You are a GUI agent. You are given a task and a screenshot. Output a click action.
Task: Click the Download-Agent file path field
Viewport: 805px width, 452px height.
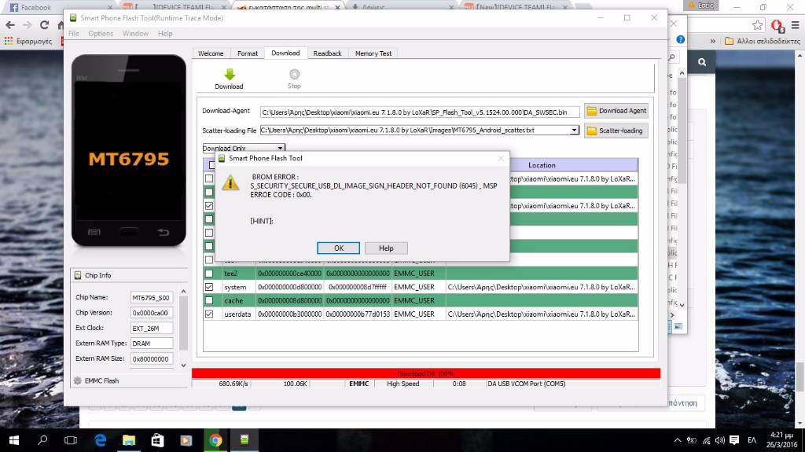pyautogui.click(x=420, y=112)
